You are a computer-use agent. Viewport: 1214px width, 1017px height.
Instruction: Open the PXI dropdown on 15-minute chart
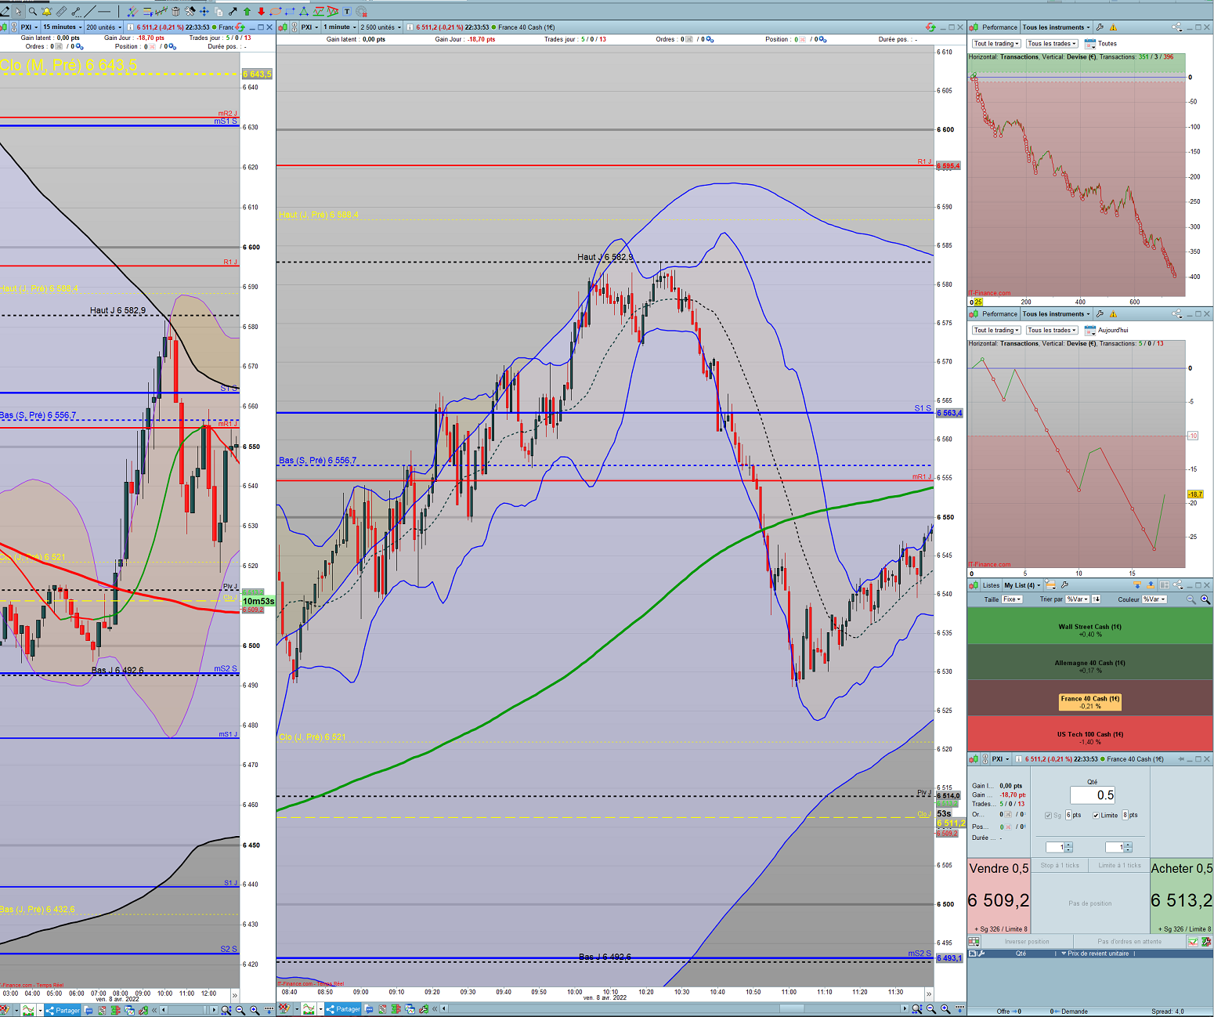29,27
